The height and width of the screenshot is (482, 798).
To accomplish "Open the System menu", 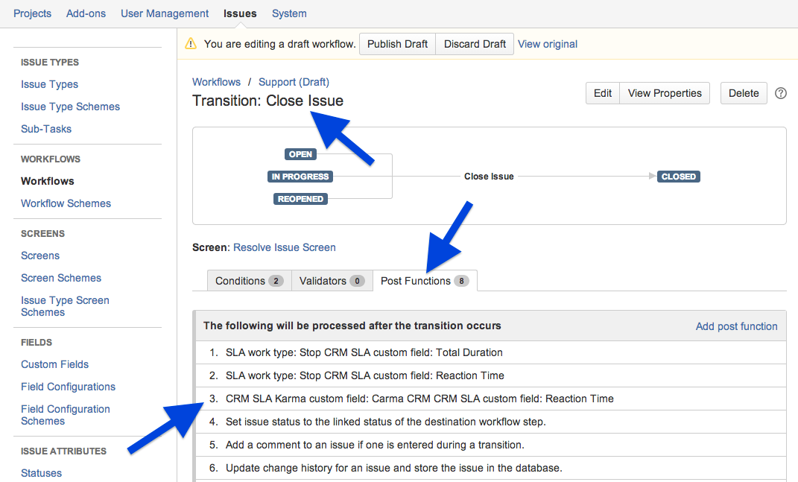I will (x=289, y=13).
